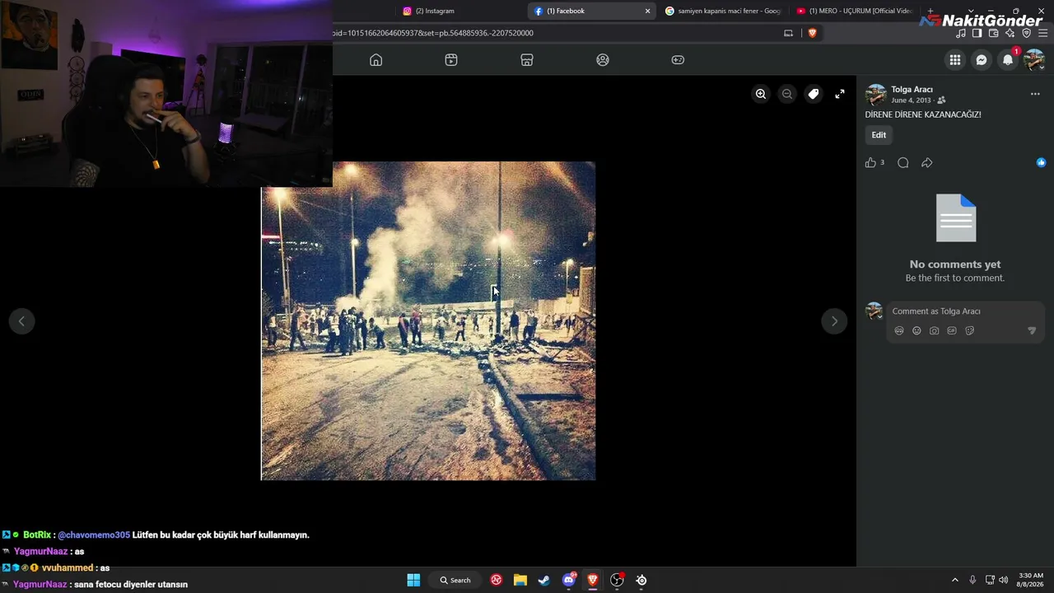The image size is (1054, 593).
Task: Open Facebook Marketplace storefront icon
Action: (527, 60)
